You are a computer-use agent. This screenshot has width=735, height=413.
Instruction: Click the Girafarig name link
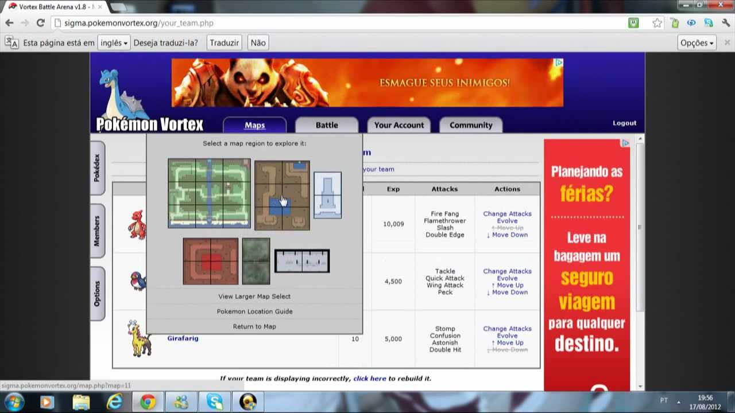pyautogui.click(x=183, y=338)
